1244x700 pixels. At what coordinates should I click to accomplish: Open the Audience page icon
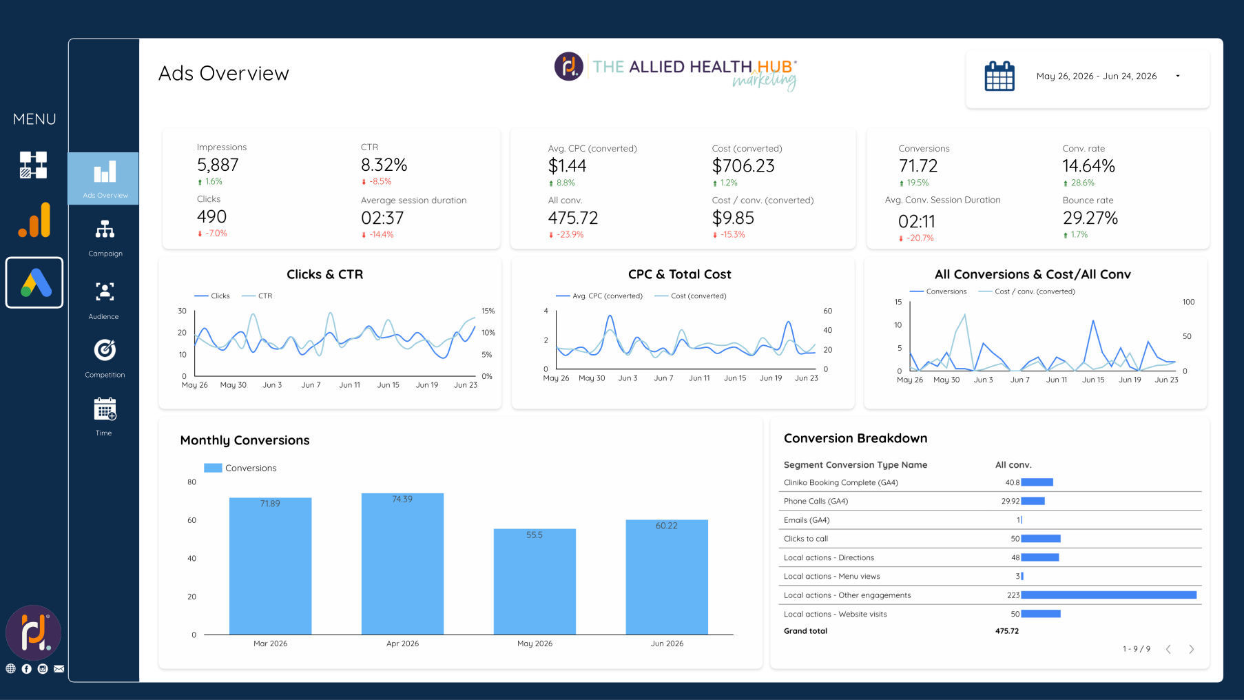click(x=105, y=291)
